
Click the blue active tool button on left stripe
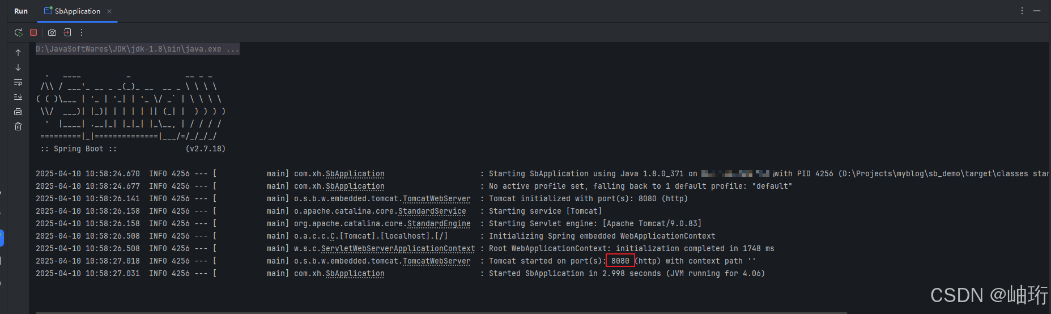tap(2, 238)
